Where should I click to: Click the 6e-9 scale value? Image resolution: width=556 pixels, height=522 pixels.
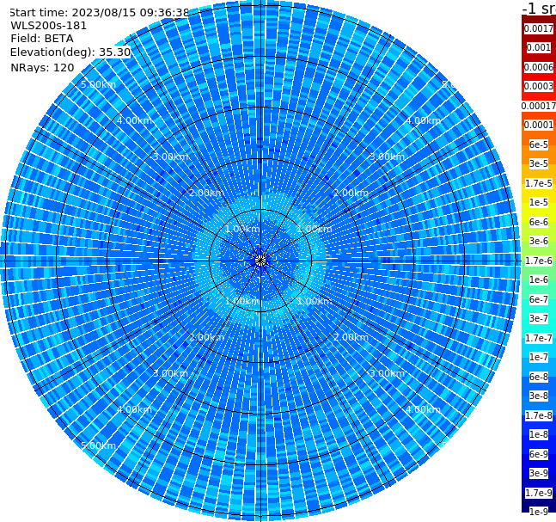pyautogui.click(x=539, y=454)
